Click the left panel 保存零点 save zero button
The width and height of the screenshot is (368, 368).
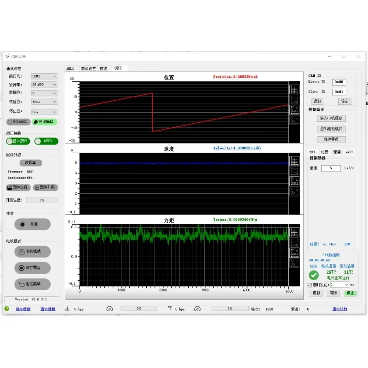[32, 268]
